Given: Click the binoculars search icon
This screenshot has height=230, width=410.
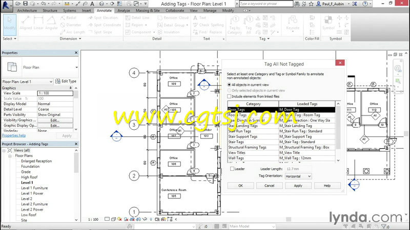Looking at the screenshot, I should pos(297,4).
